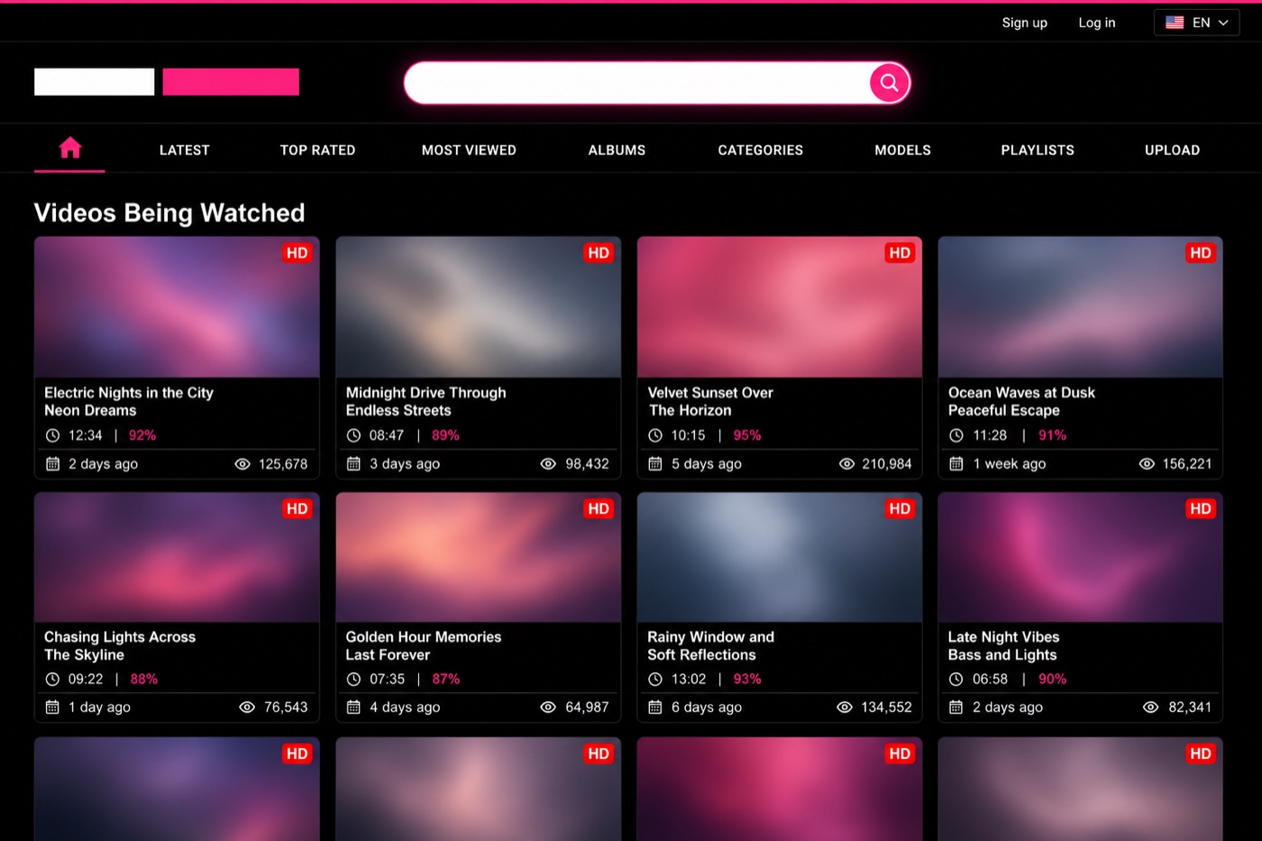Open the Chasing Lights video thumbnail
The image size is (1262, 841).
pos(177,558)
